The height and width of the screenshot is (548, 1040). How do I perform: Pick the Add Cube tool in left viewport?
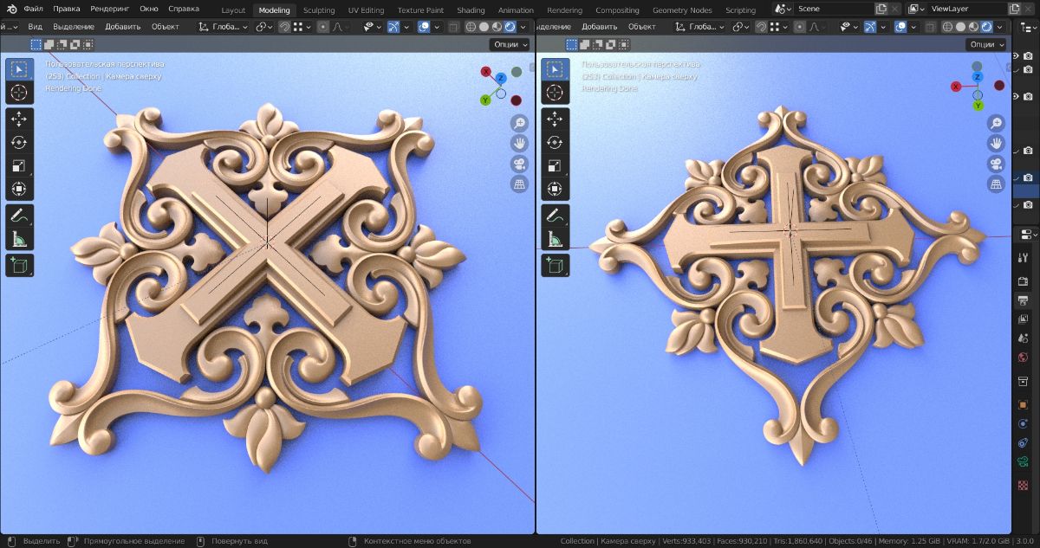click(x=19, y=265)
